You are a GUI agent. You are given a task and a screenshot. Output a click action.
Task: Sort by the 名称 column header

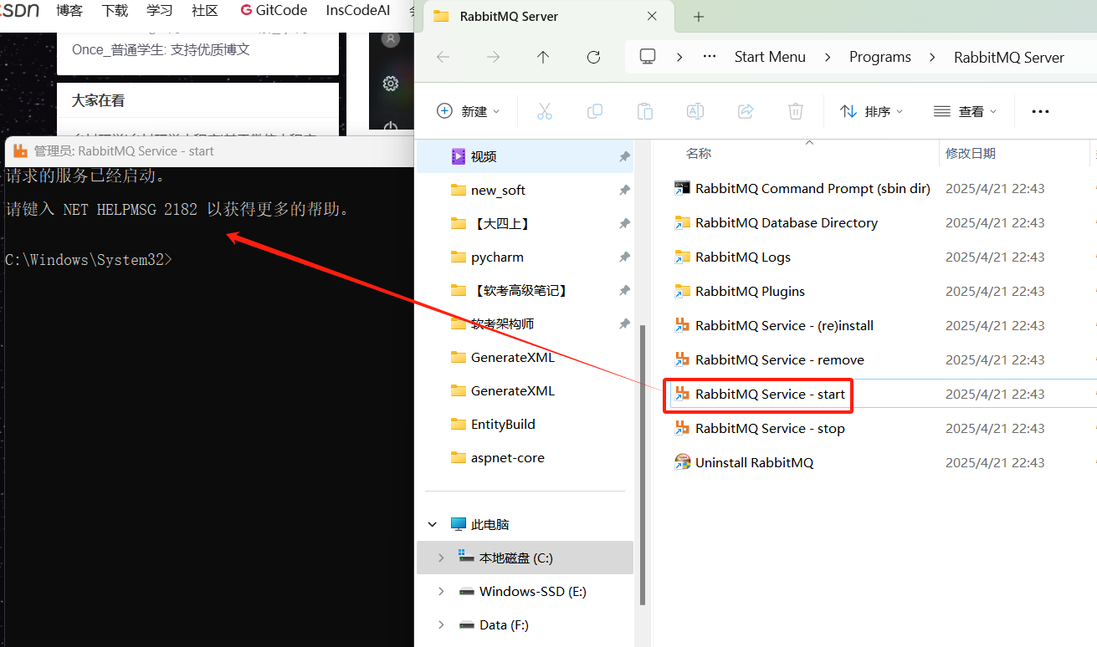(699, 153)
